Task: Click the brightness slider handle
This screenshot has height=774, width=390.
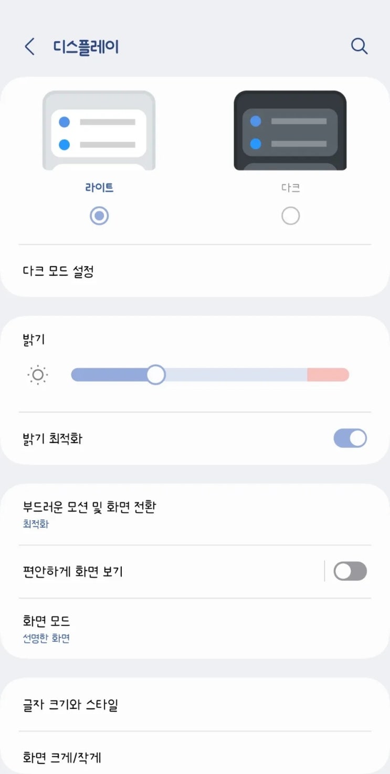Action: [155, 375]
